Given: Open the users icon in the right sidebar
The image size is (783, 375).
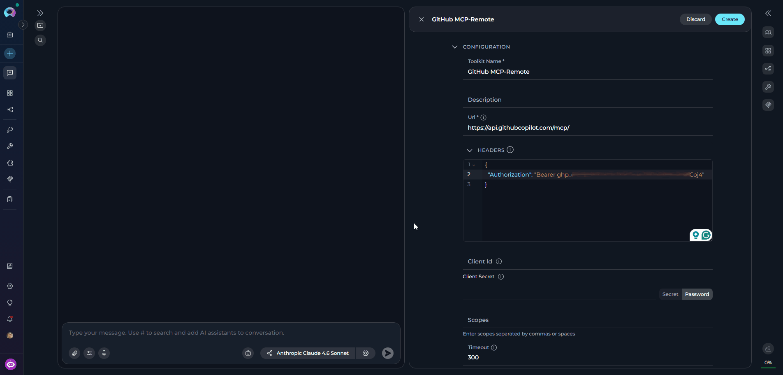Looking at the screenshot, I should (x=768, y=33).
